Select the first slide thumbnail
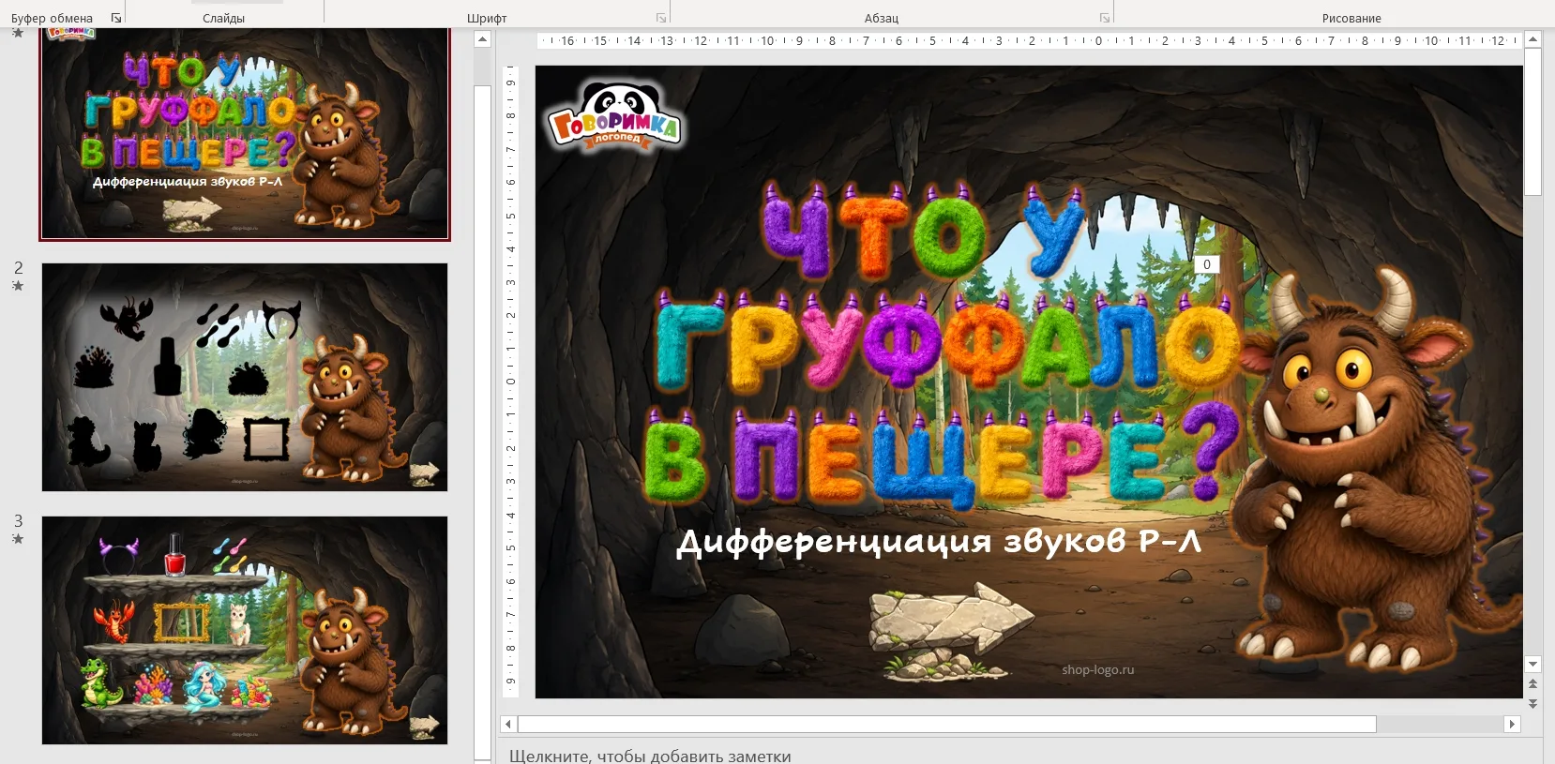This screenshot has height=764, width=1555. click(244, 132)
